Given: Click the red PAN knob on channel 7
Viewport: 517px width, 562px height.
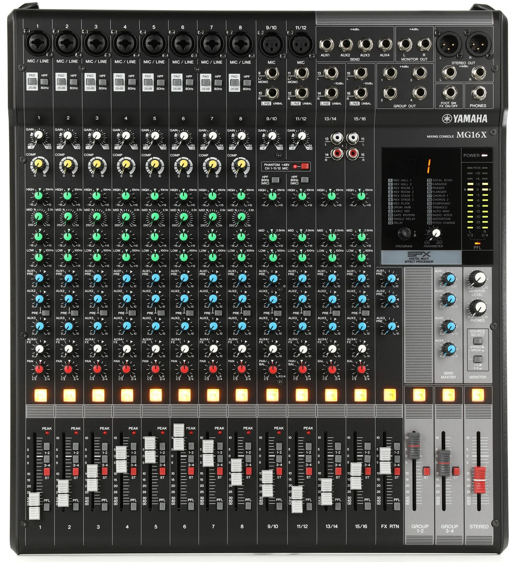Looking at the screenshot, I should click(213, 369).
